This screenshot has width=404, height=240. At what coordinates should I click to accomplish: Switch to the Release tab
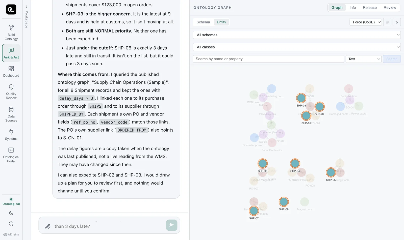point(370,8)
